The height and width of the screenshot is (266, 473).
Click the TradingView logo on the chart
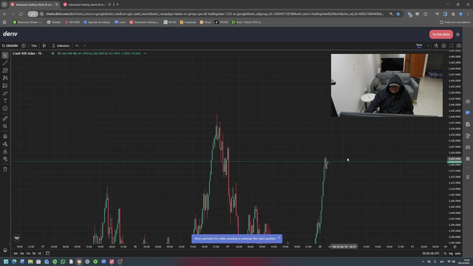pos(17,238)
